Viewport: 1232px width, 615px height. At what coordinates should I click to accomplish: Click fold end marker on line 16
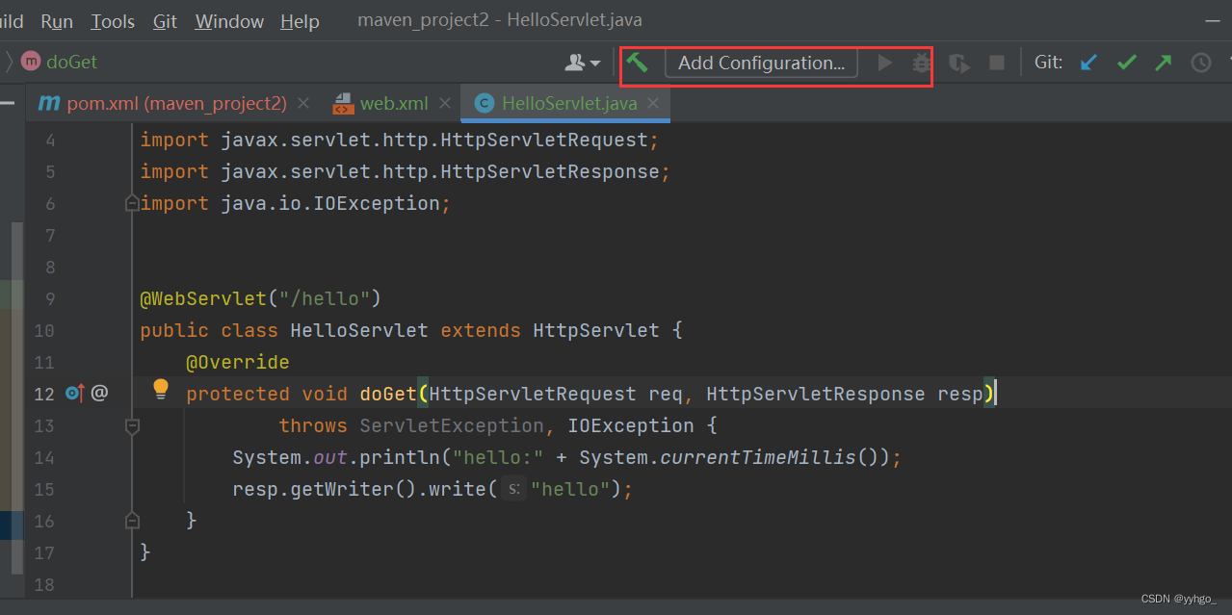click(x=132, y=521)
